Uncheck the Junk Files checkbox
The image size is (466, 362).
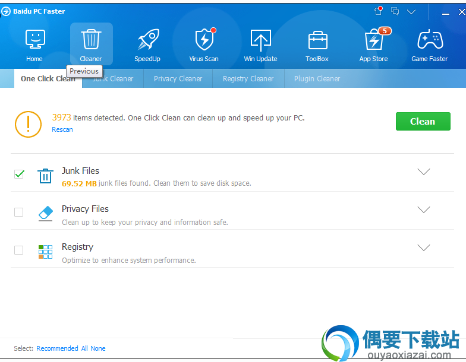pos(19,174)
